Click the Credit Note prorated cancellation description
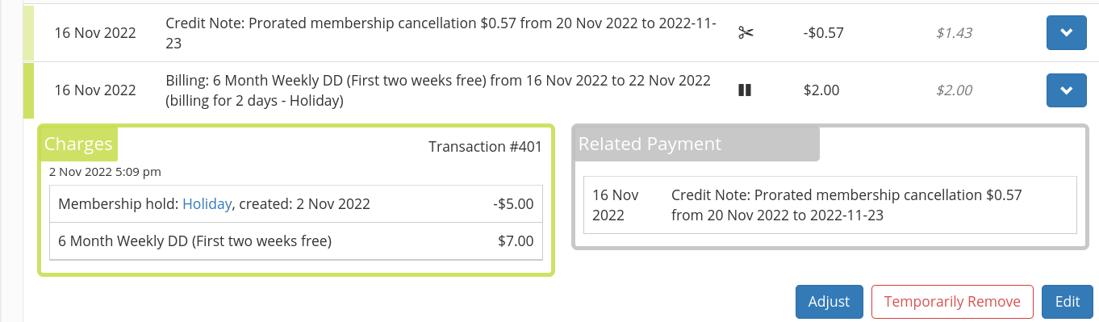The image size is (1099, 322). coord(441,33)
